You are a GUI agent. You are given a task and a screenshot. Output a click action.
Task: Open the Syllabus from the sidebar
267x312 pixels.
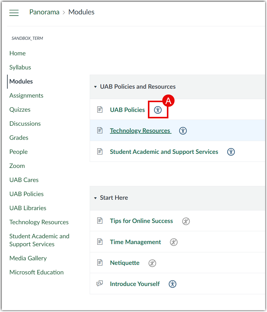(x=20, y=67)
